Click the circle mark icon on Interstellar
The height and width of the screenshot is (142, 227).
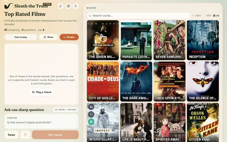tap(91, 114)
